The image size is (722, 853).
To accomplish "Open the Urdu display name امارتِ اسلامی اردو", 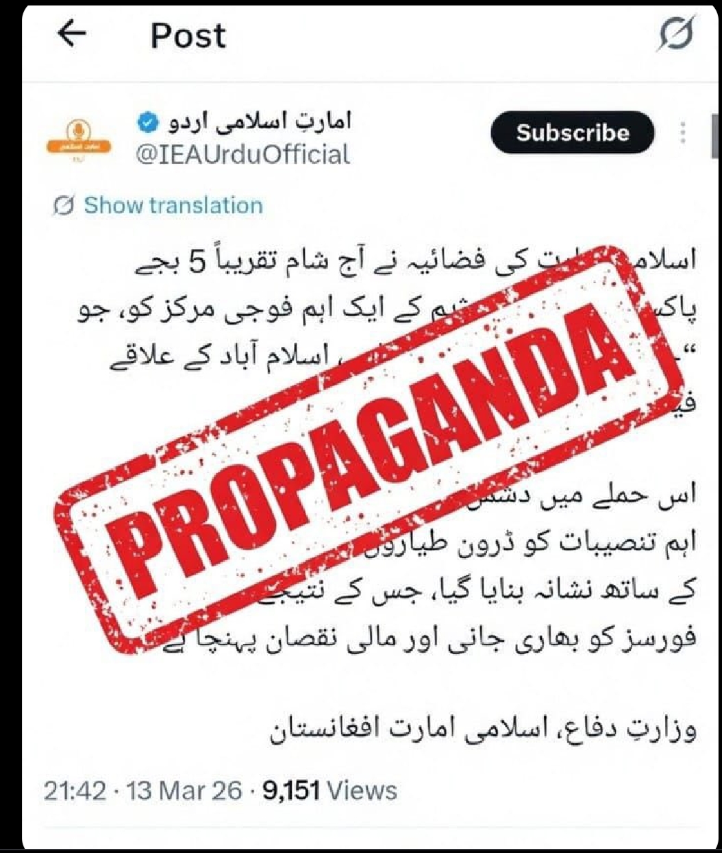I will coord(255,122).
